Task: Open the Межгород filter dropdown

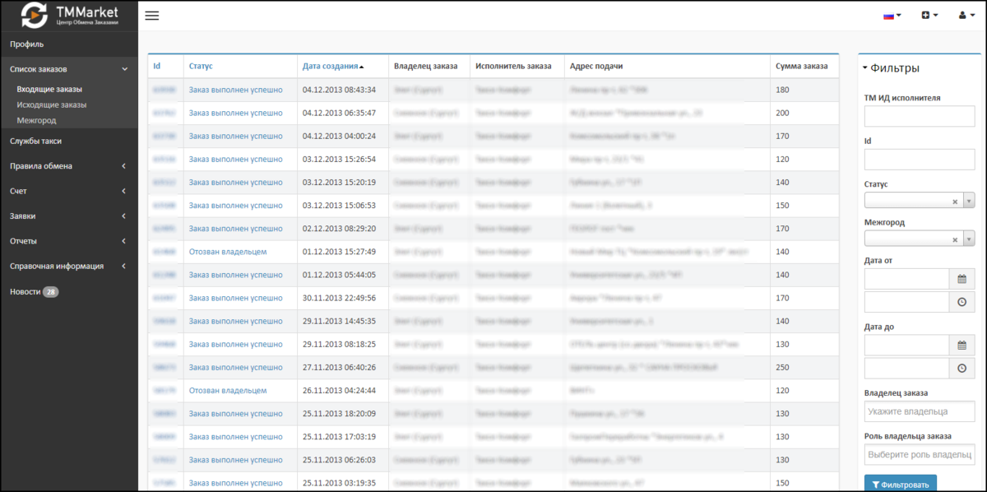Action: tap(968, 239)
